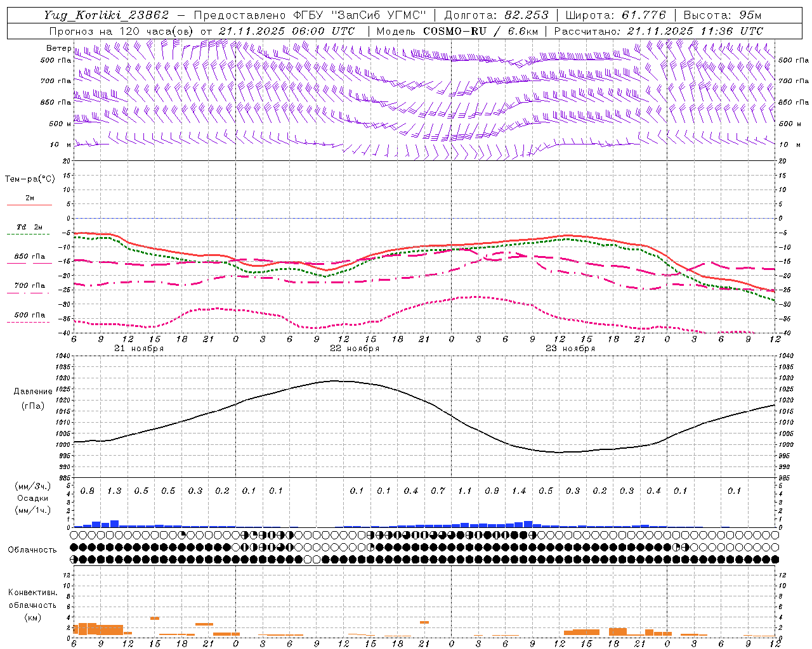
Task: Click the Облачность panel label
Action: click(32, 550)
